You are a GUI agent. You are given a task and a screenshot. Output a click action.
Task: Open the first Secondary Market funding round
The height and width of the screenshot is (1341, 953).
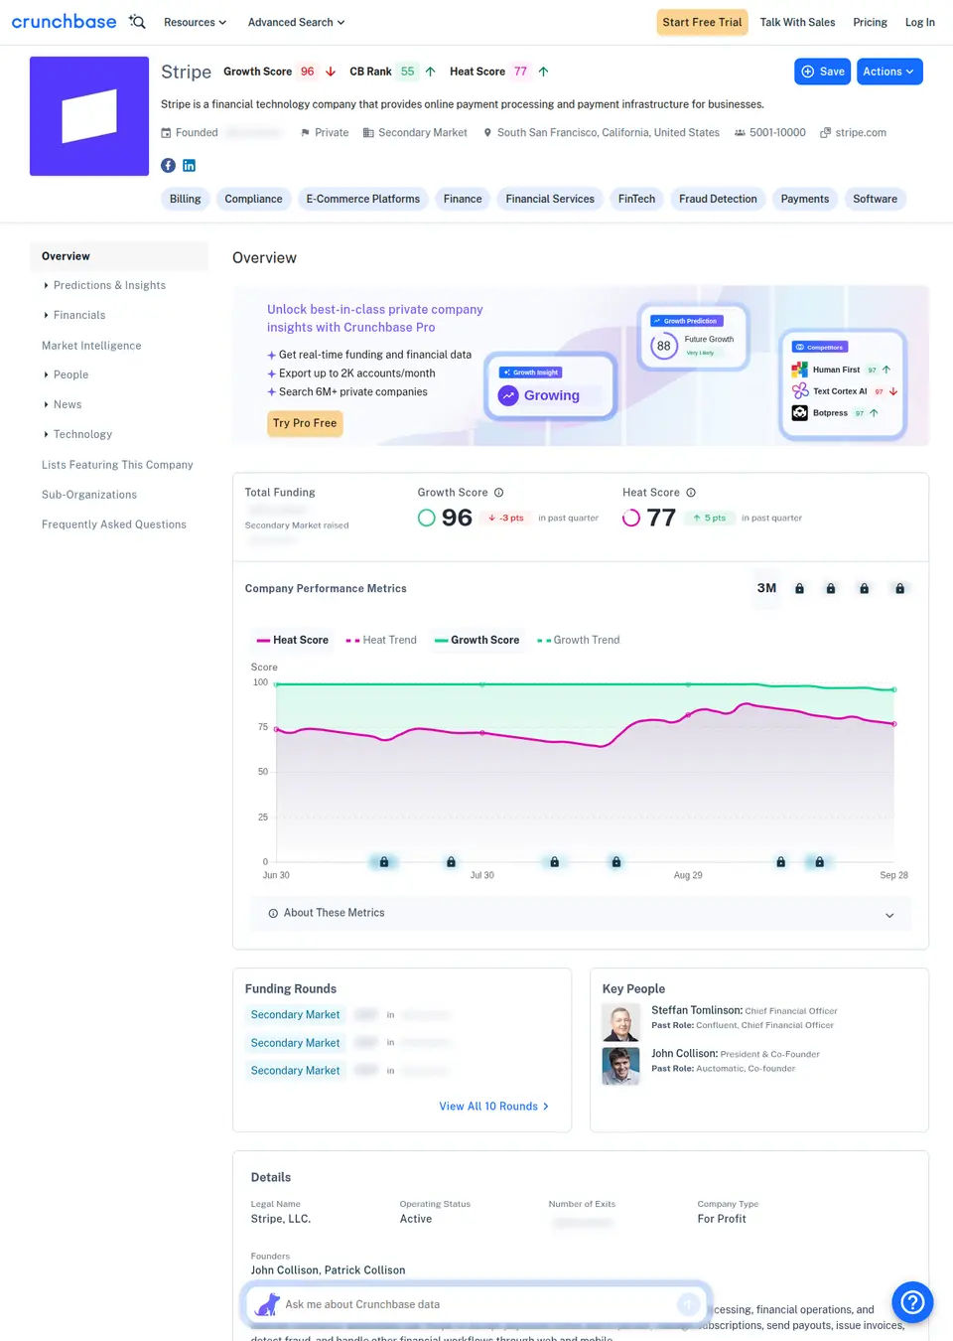click(x=295, y=1015)
